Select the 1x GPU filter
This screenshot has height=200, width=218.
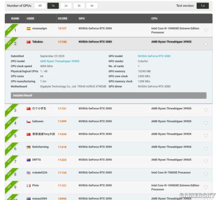point(53,6)
